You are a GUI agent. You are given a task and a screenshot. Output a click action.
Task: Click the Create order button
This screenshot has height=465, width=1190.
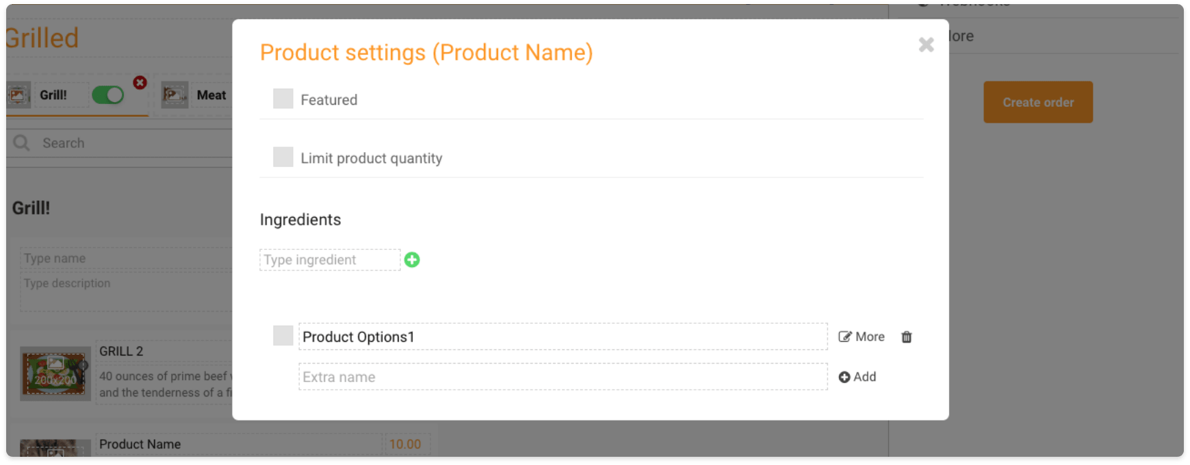click(1038, 102)
